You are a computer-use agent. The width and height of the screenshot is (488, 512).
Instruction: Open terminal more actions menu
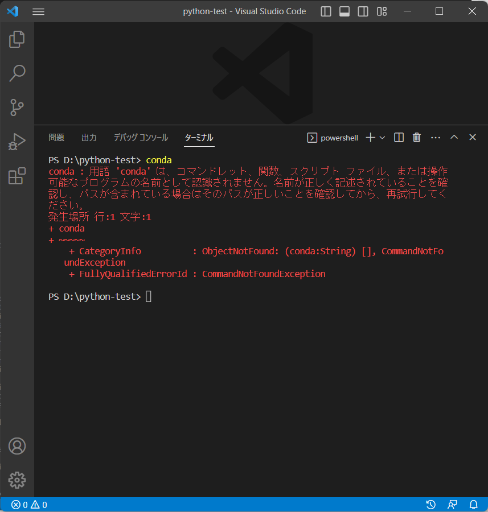pos(436,137)
